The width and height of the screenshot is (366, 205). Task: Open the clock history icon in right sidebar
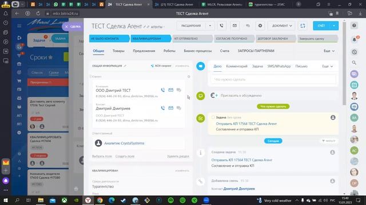pos(354,52)
